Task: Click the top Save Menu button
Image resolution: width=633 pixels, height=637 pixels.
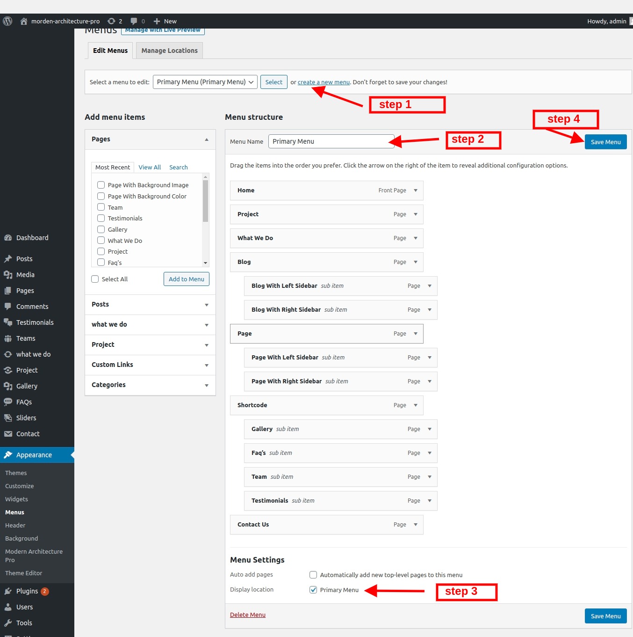Action: 605,142
